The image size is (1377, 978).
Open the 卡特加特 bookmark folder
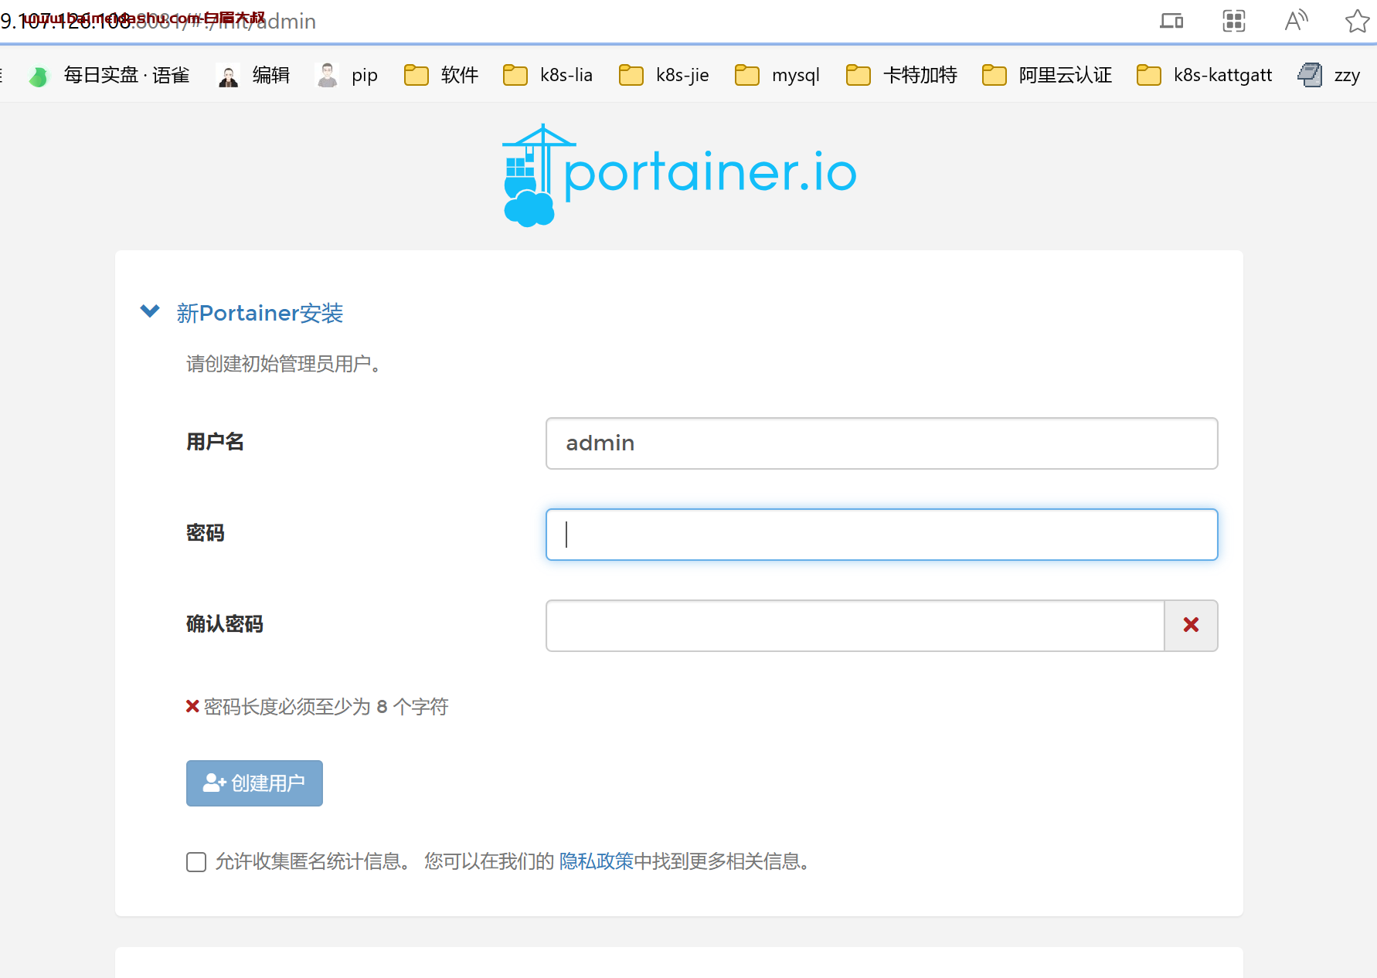(902, 75)
